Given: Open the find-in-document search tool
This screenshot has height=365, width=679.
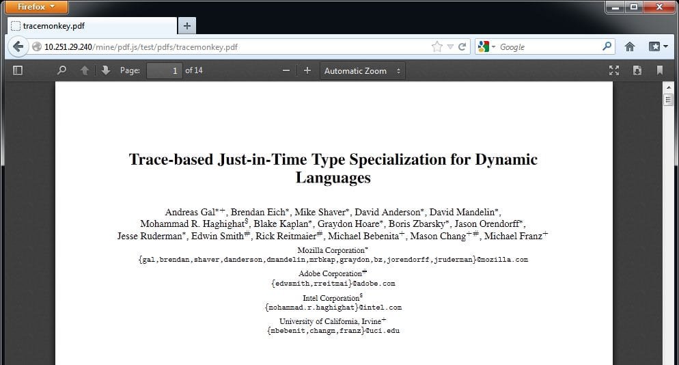Looking at the screenshot, I should [x=61, y=70].
